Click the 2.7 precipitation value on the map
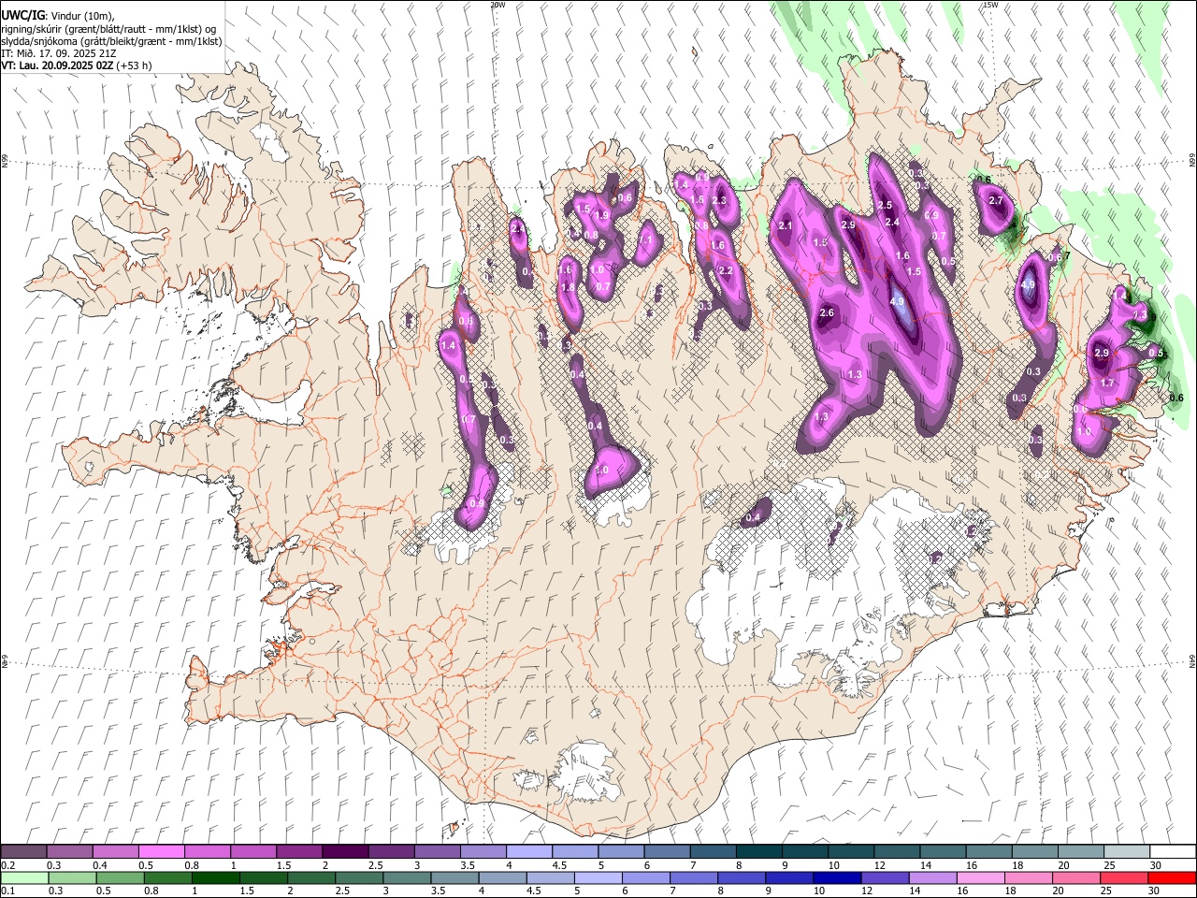The image size is (1197, 898). tap(995, 200)
